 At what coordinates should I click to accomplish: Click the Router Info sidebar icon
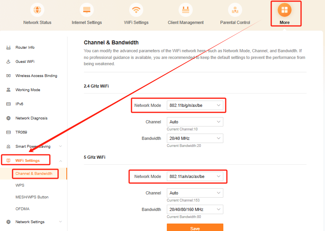[8, 48]
